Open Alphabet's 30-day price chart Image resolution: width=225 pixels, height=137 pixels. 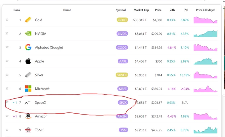[x=205, y=47]
